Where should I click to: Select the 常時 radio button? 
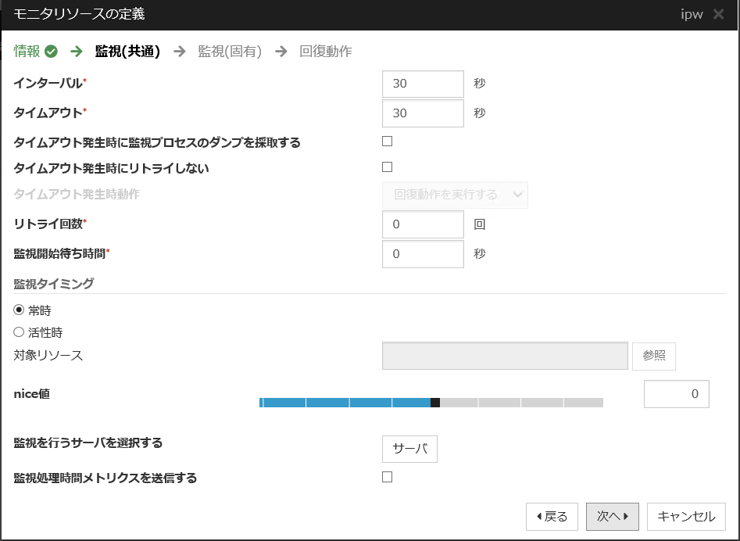click(x=20, y=310)
